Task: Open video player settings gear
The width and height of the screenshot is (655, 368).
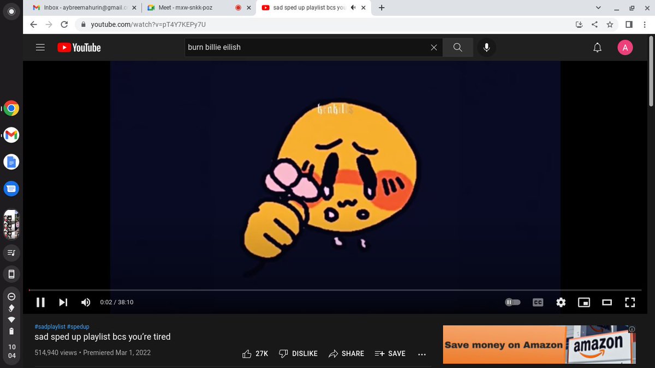Action: click(561, 302)
